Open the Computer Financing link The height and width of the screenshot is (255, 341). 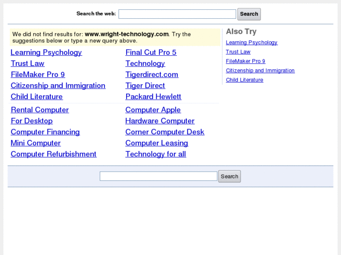(x=45, y=132)
